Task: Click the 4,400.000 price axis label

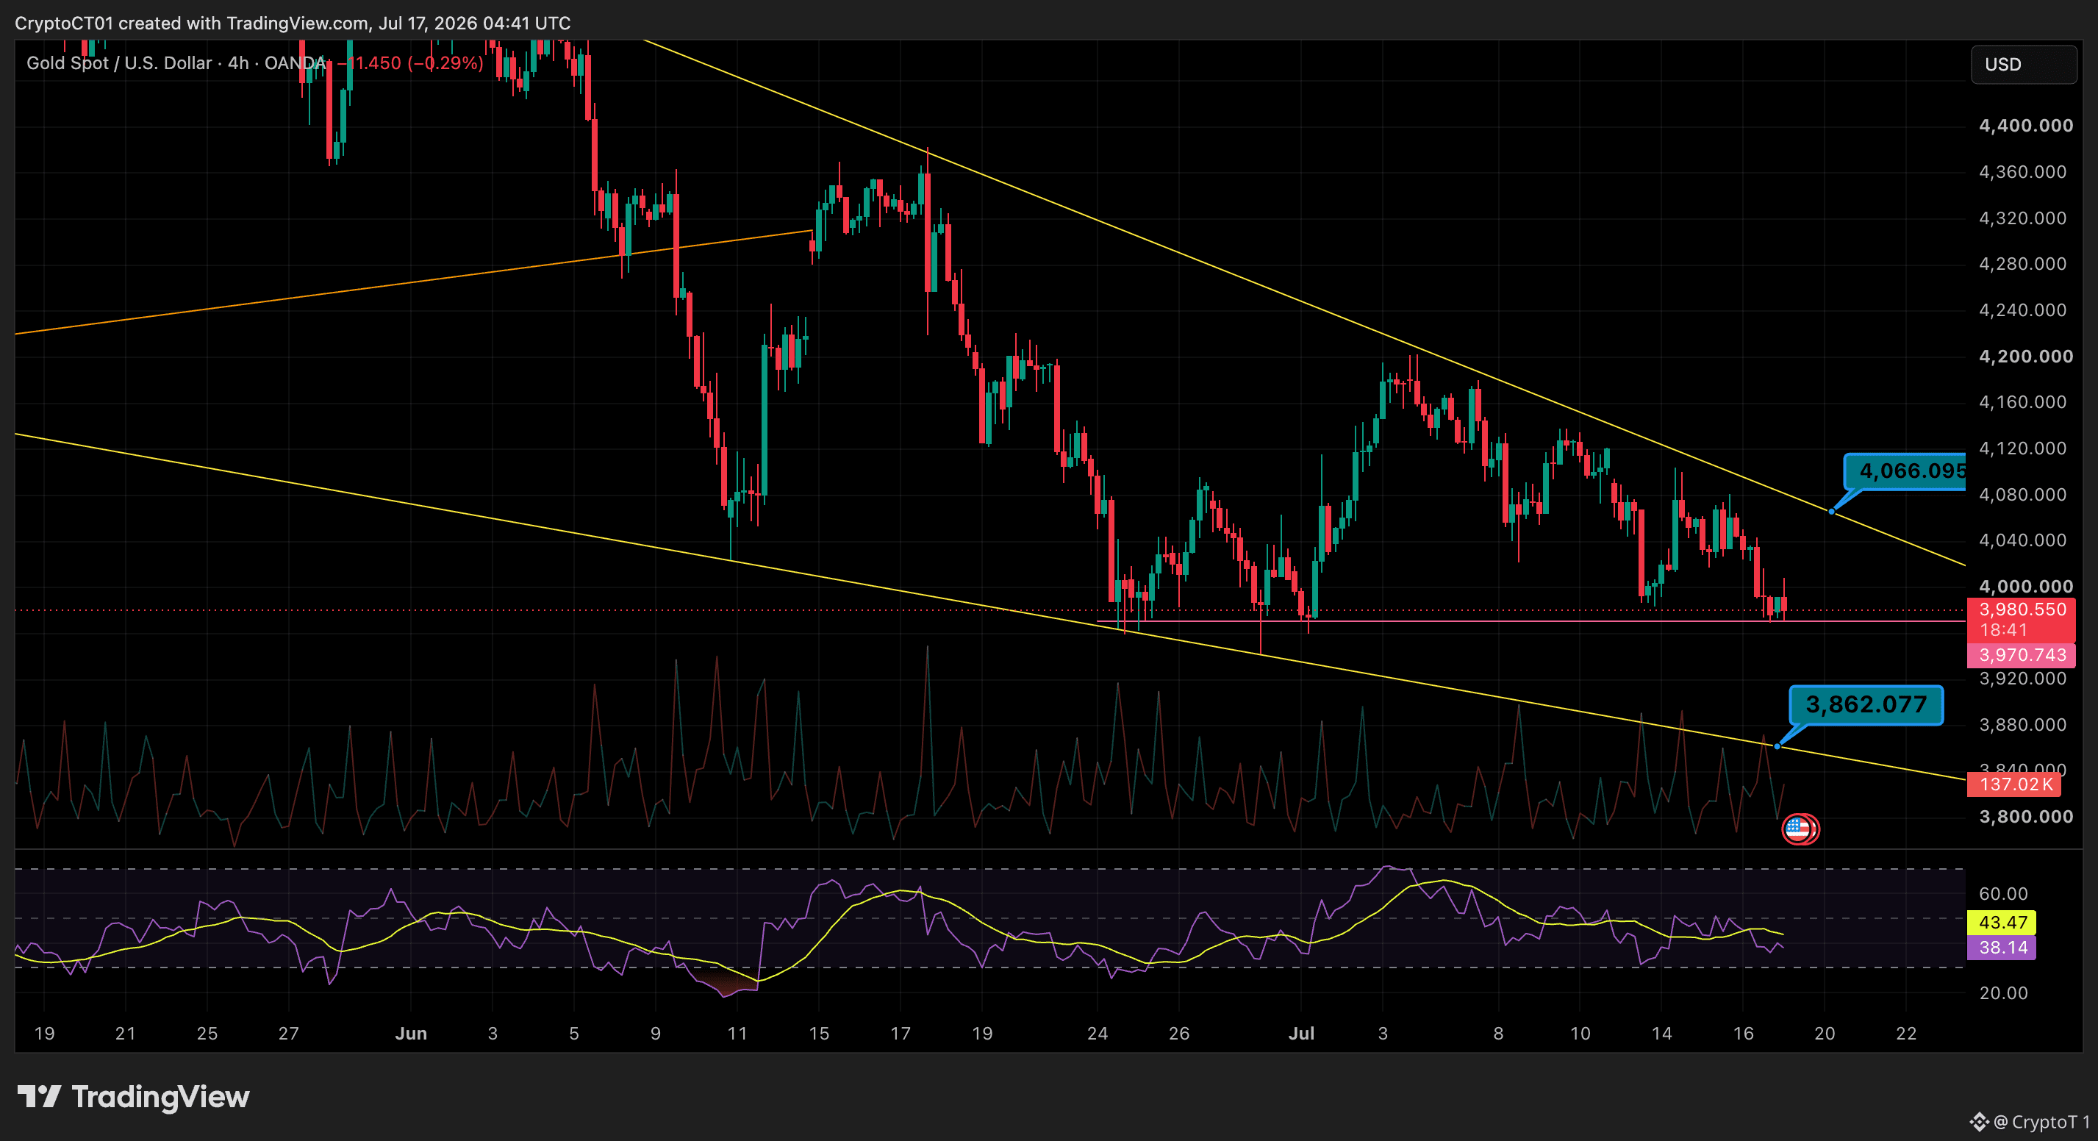Action: [2025, 126]
